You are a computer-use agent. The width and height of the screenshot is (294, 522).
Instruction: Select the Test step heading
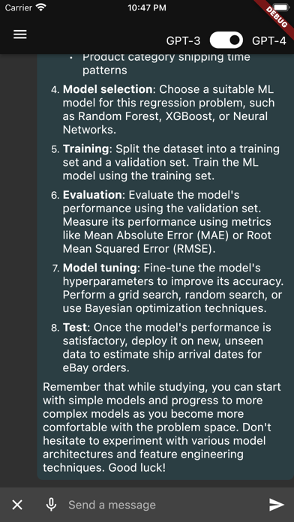75,328
